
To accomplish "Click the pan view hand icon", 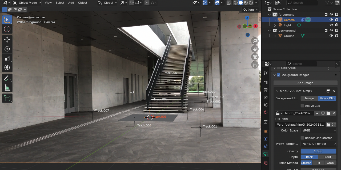I will [255, 49].
